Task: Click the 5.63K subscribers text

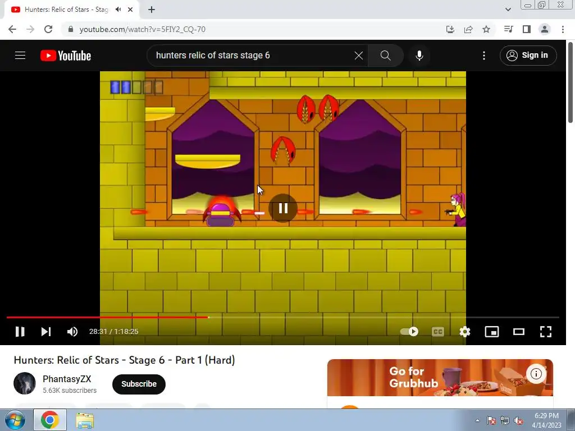Action: coord(70,391)
